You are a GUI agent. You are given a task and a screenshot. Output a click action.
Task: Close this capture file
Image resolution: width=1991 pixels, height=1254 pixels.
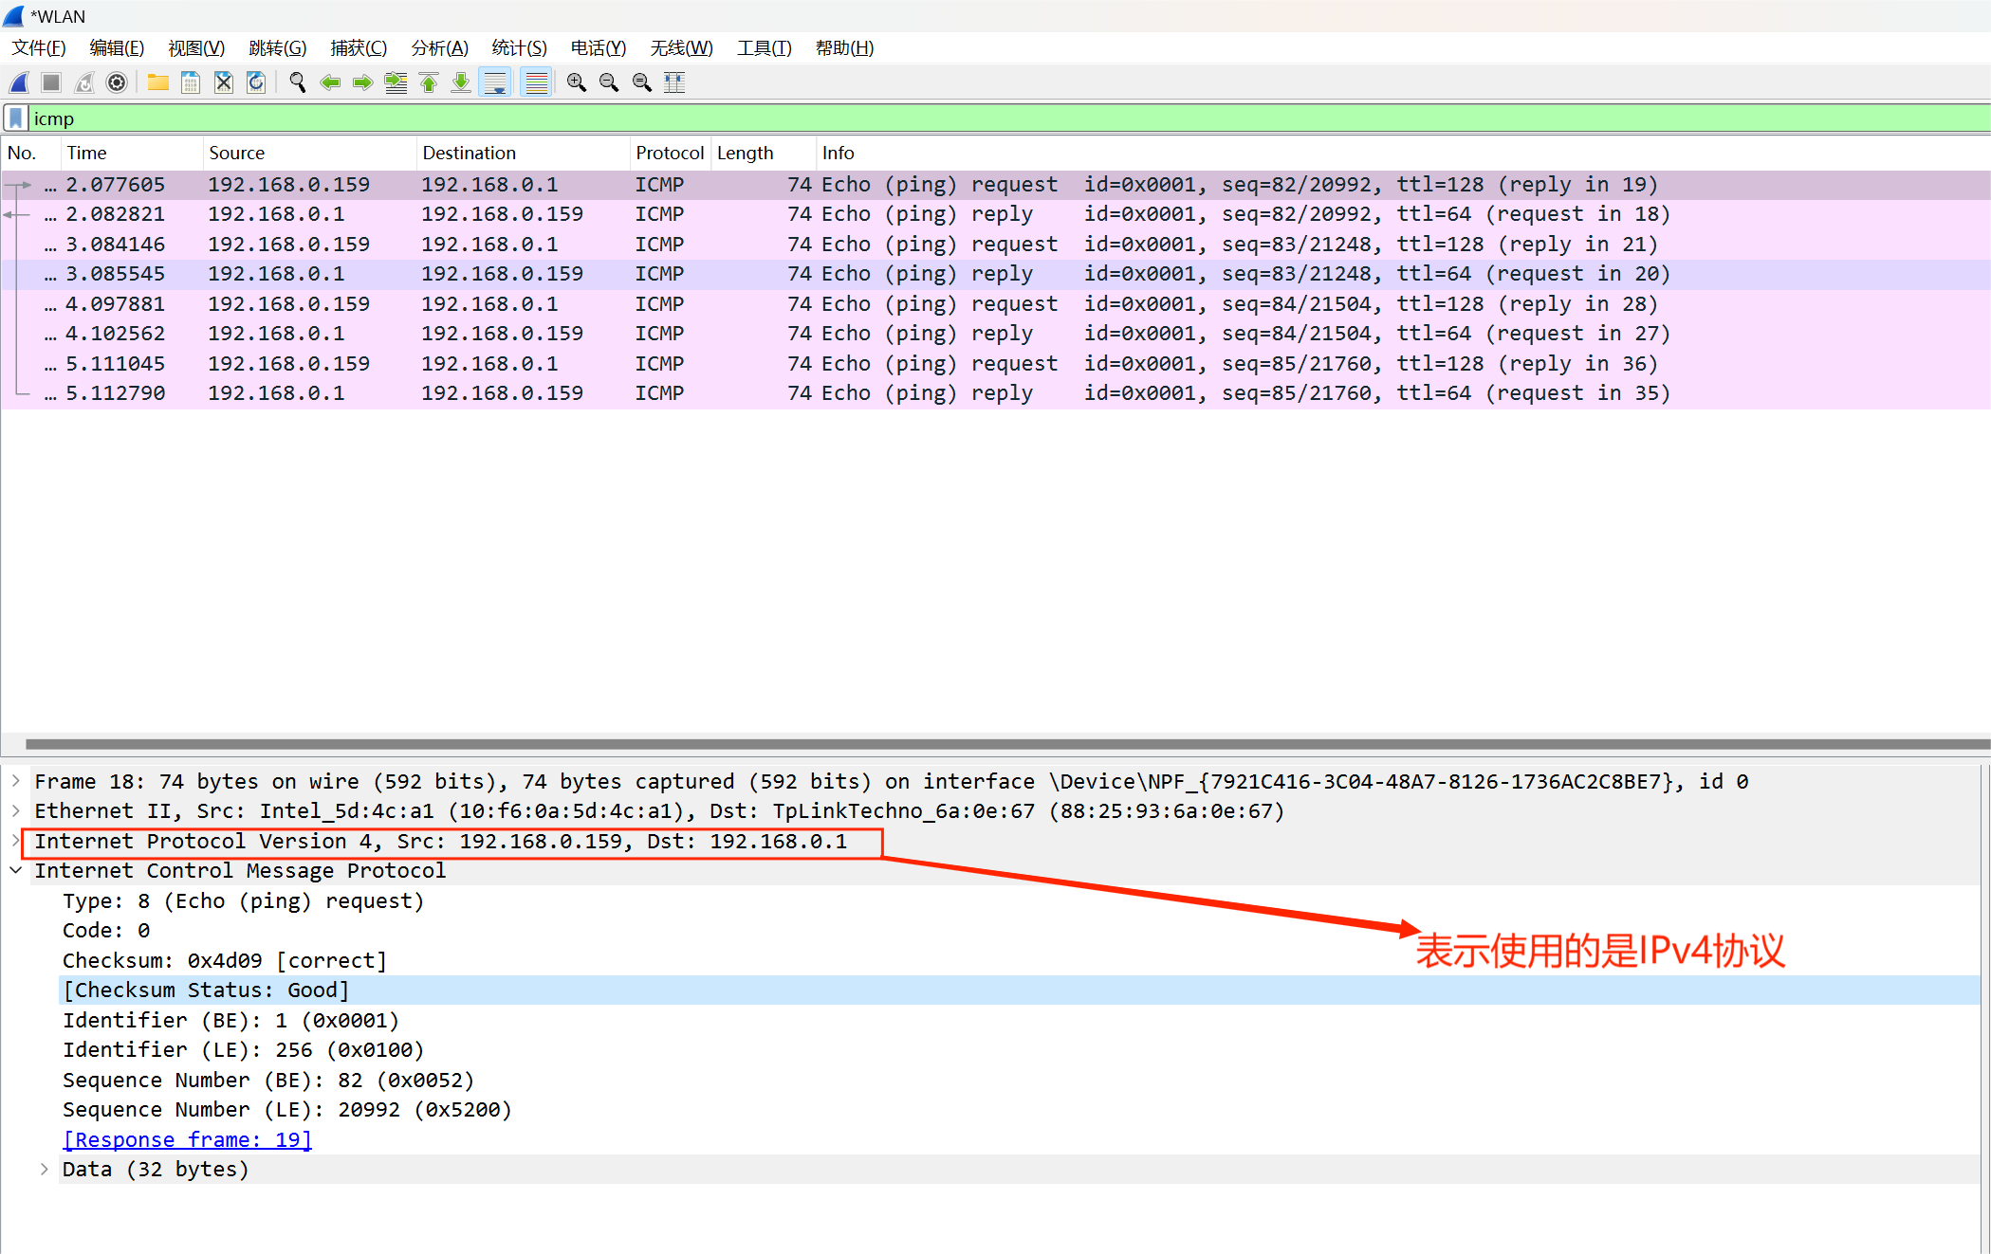[x=223, y=83]
